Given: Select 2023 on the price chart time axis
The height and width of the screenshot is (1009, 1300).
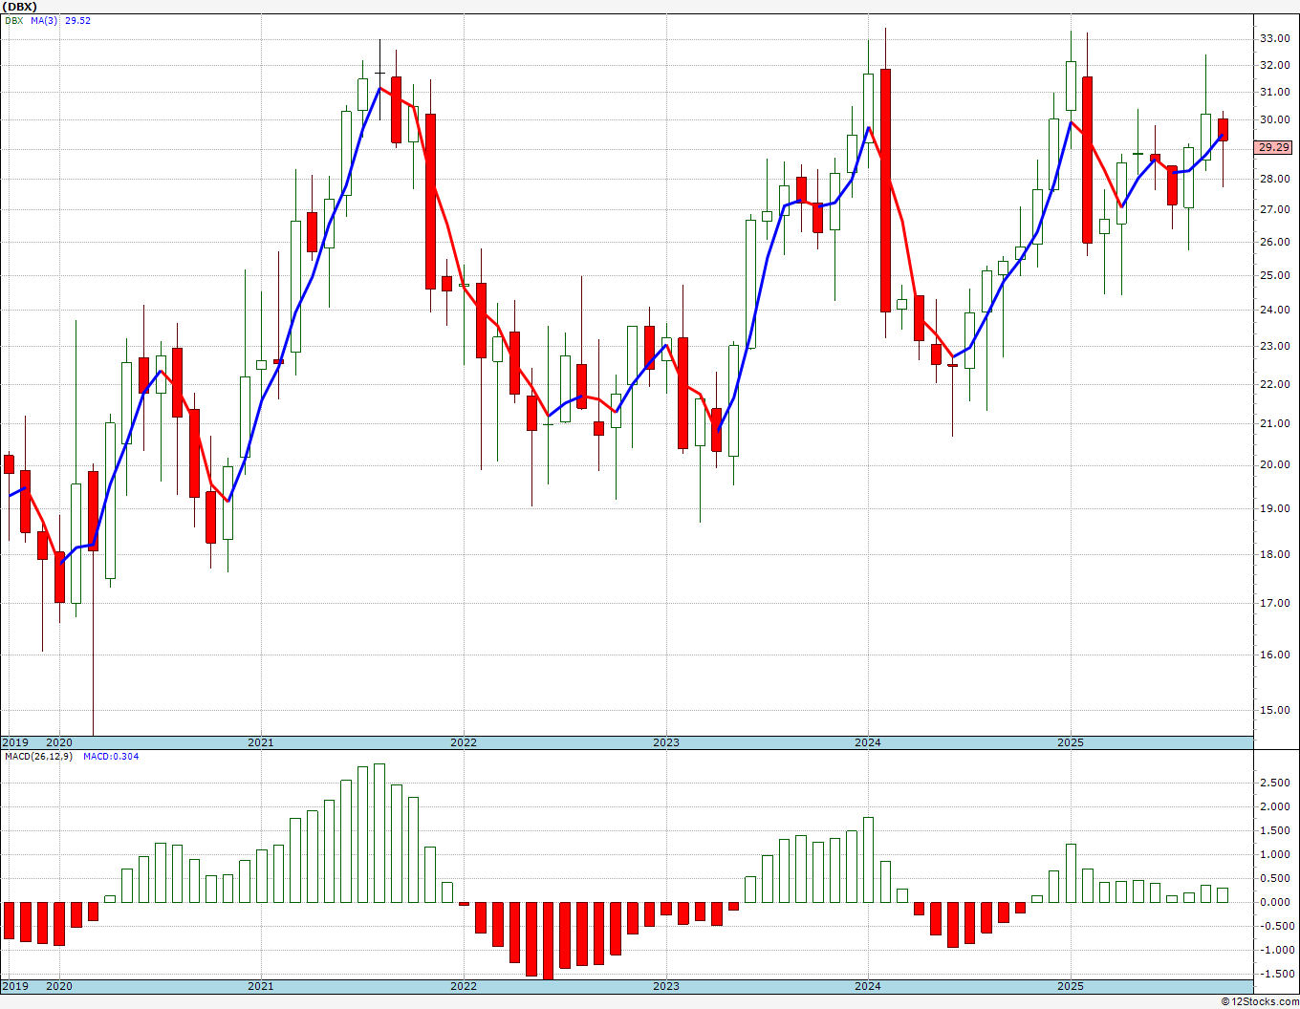Looking at the screenshot, I should [x=666, y=742].
